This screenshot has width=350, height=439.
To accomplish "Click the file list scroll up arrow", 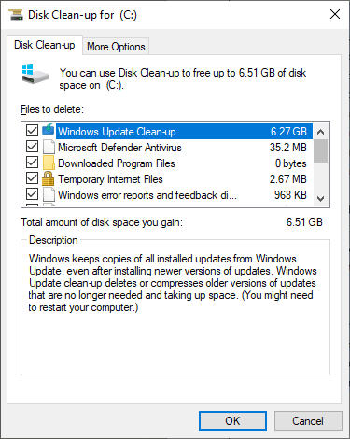I will [320, 132].
